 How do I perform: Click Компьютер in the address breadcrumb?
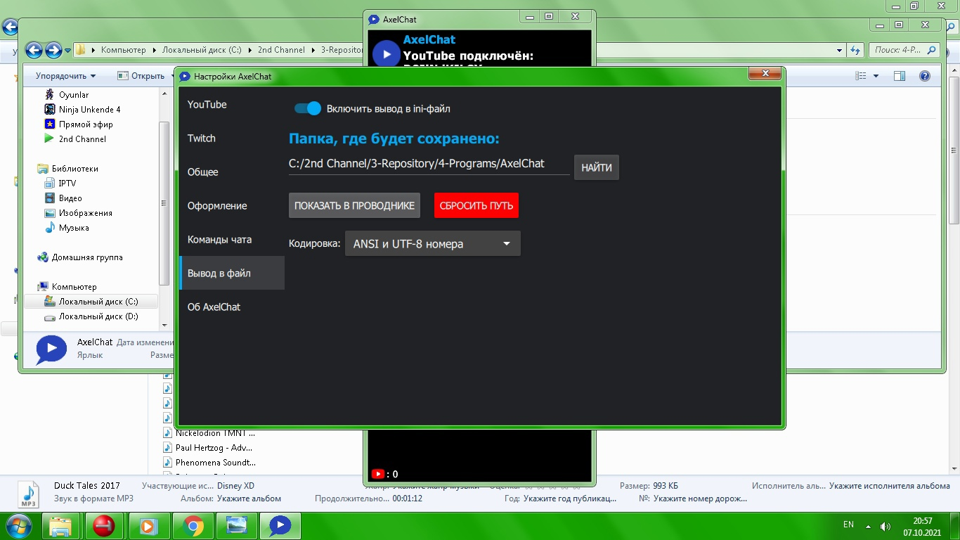coord(123,50)
